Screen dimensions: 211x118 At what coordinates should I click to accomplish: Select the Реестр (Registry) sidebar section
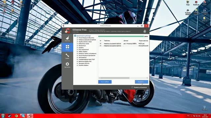(67, 47)
